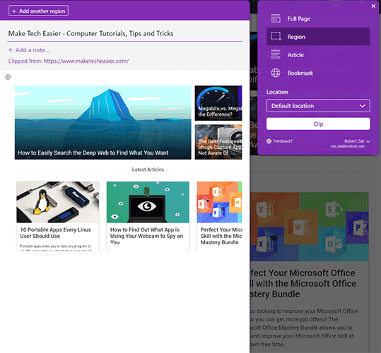The height and width of the screenshot is (353, 381).
Task: Remove the clipped region preview
Action: pos(8,77)
